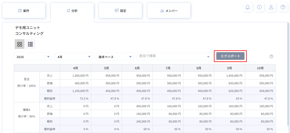Open the 4月 month dropdown
This screenshot has width=290, height=133.
tap(74, 57)
